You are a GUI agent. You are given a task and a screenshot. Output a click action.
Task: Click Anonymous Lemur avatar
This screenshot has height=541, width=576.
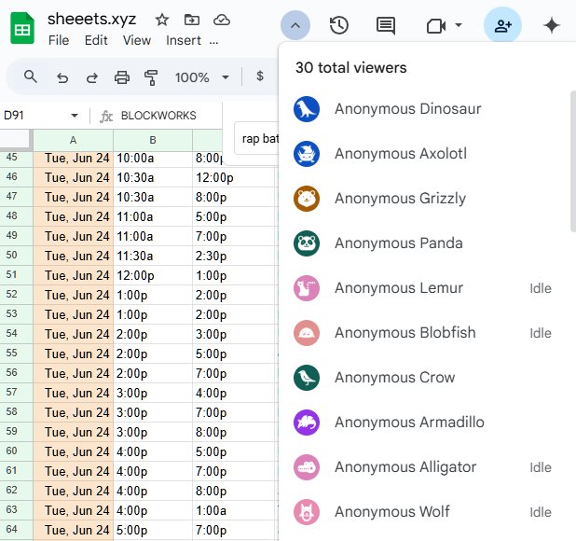(307, 288)
